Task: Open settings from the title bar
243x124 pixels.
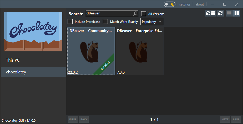Action: [x=185, y=4]
